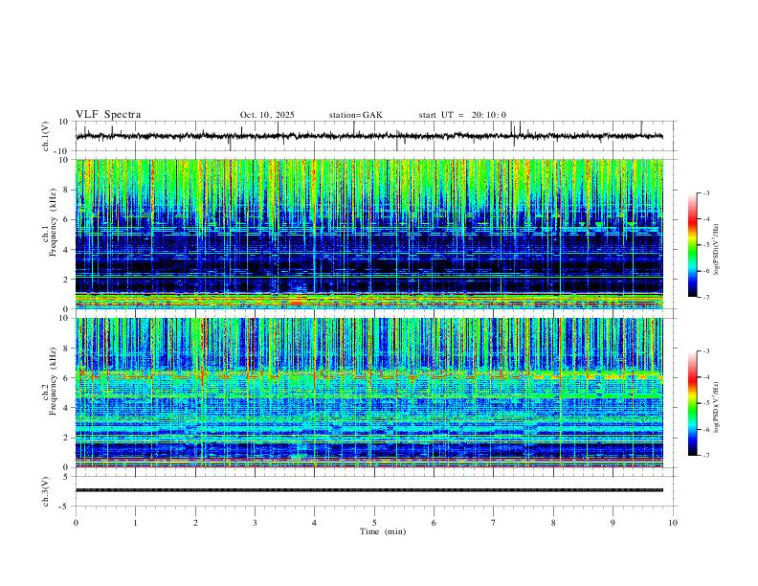Click the -3 label on ch.1 color bar
Screen dimensions: 758x586
(x=705, y=192)
